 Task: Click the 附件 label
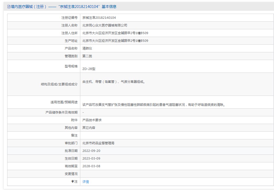tap(74, 120)
